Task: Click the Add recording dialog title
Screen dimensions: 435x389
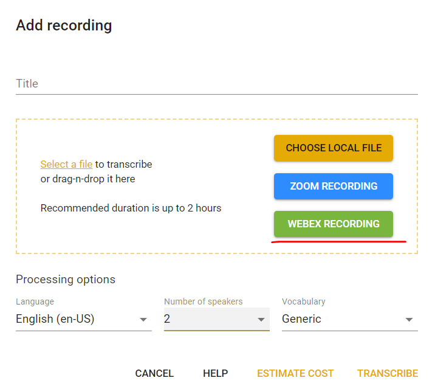Action: click(x=64, y=26)
